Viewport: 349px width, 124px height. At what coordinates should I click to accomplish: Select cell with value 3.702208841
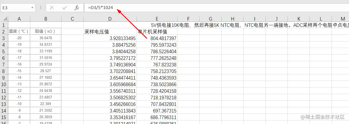(x=110, y=71)
